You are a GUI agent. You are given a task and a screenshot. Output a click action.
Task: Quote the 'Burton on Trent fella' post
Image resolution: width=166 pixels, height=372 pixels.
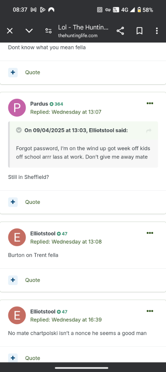click(x=33, y=280)
